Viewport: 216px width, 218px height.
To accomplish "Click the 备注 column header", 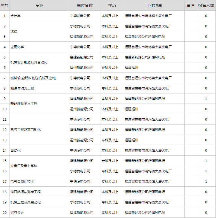I will tap(191, 5).
